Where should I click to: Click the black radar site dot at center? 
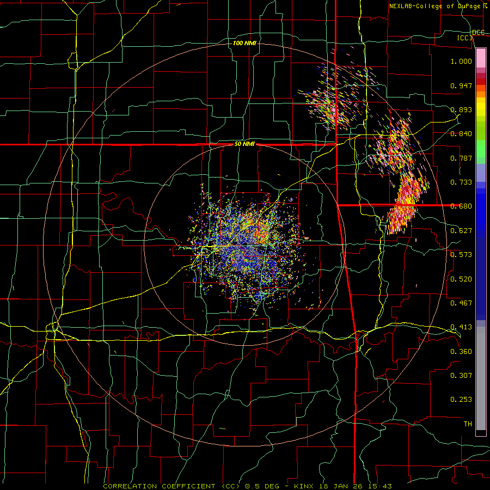pyautogui.click(x=246, y=244)
